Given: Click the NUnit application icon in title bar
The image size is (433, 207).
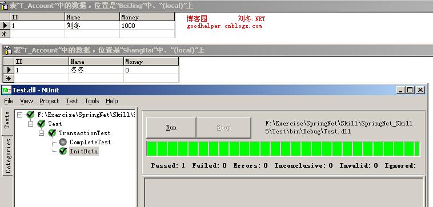Looking at the screenshot, I should pos(7,90).
